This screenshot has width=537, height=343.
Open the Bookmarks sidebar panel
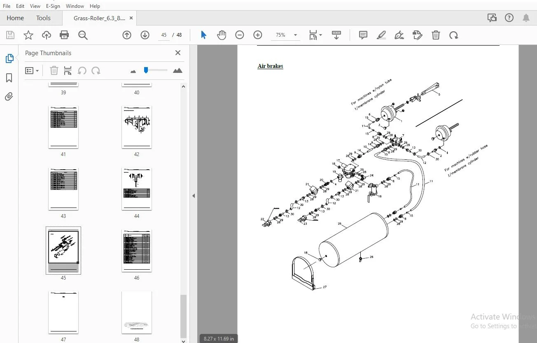pos(9,78)
